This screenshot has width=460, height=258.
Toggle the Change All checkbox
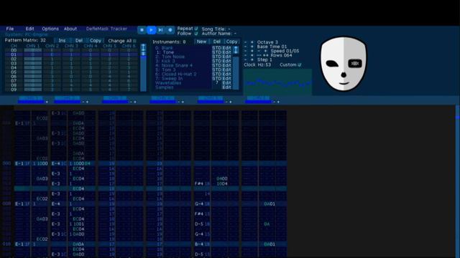click(x=134, y=41)
